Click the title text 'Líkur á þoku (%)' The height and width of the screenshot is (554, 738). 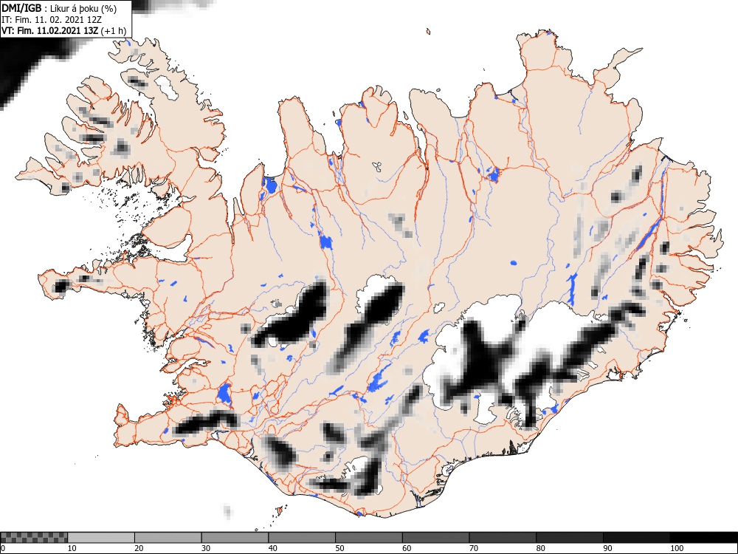point(84,9)
